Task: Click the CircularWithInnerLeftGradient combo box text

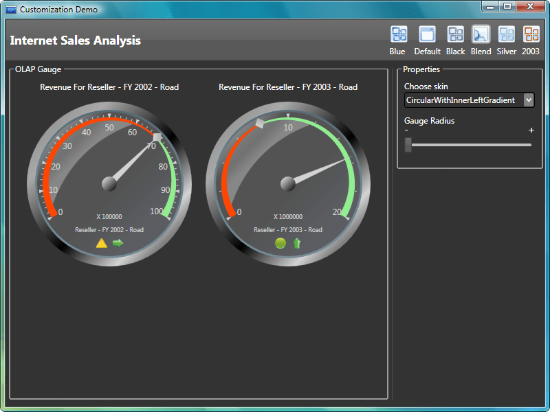Action: (x=461, y=100)
